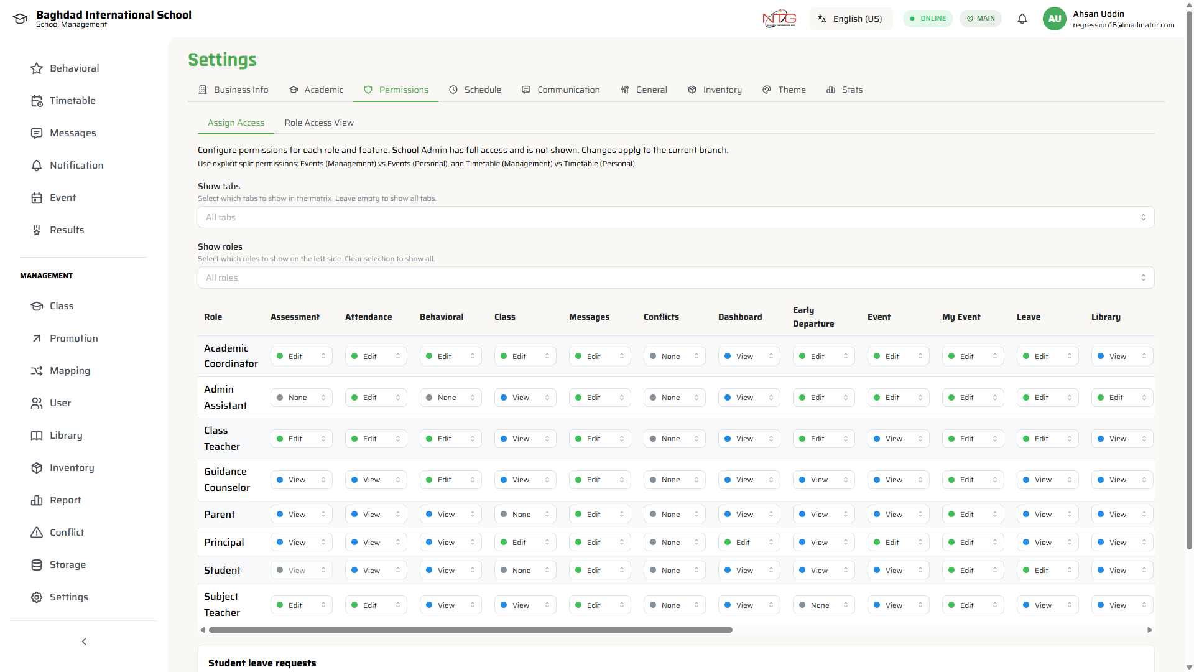Open Admin Assistant Library permission dropdown
Viewport: 1194px width, 672px height.
click(x=1122, y=398)
